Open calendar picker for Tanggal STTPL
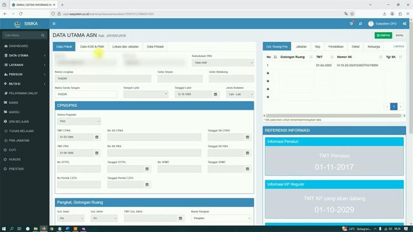The width and height of the screenshot is (413, 232). point(147,169)
